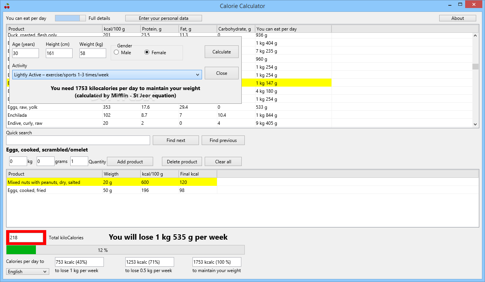This screenshot has width=485, height=282.
Task: Click the Weigth column header in product list
Action: [x=121, y=174]
